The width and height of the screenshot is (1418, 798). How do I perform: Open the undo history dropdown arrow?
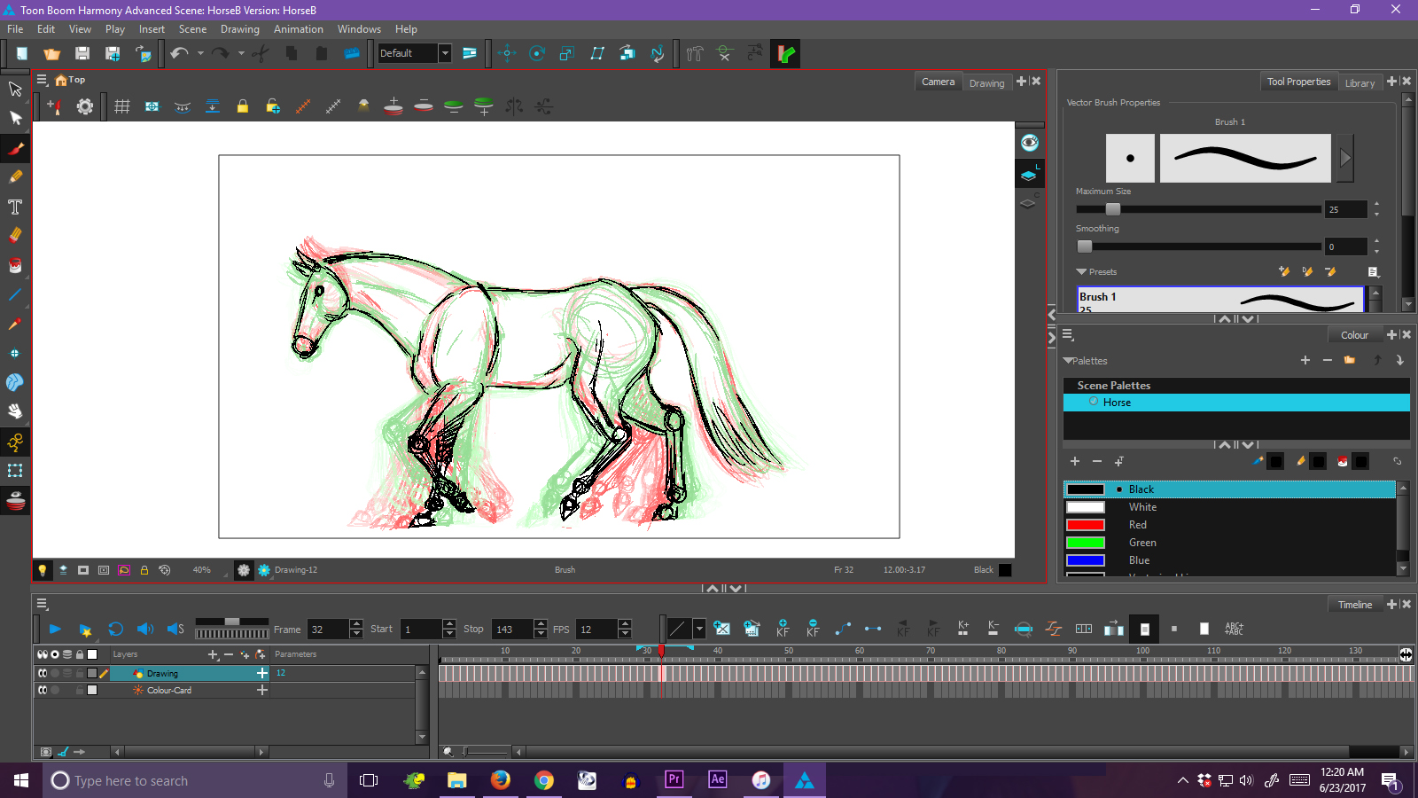[x=200, y=53]
